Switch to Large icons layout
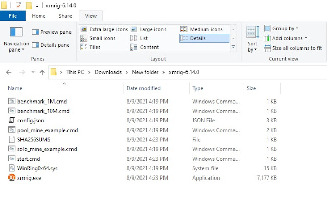This screenshot has height=203, width=327. click(x=149, y=29)
